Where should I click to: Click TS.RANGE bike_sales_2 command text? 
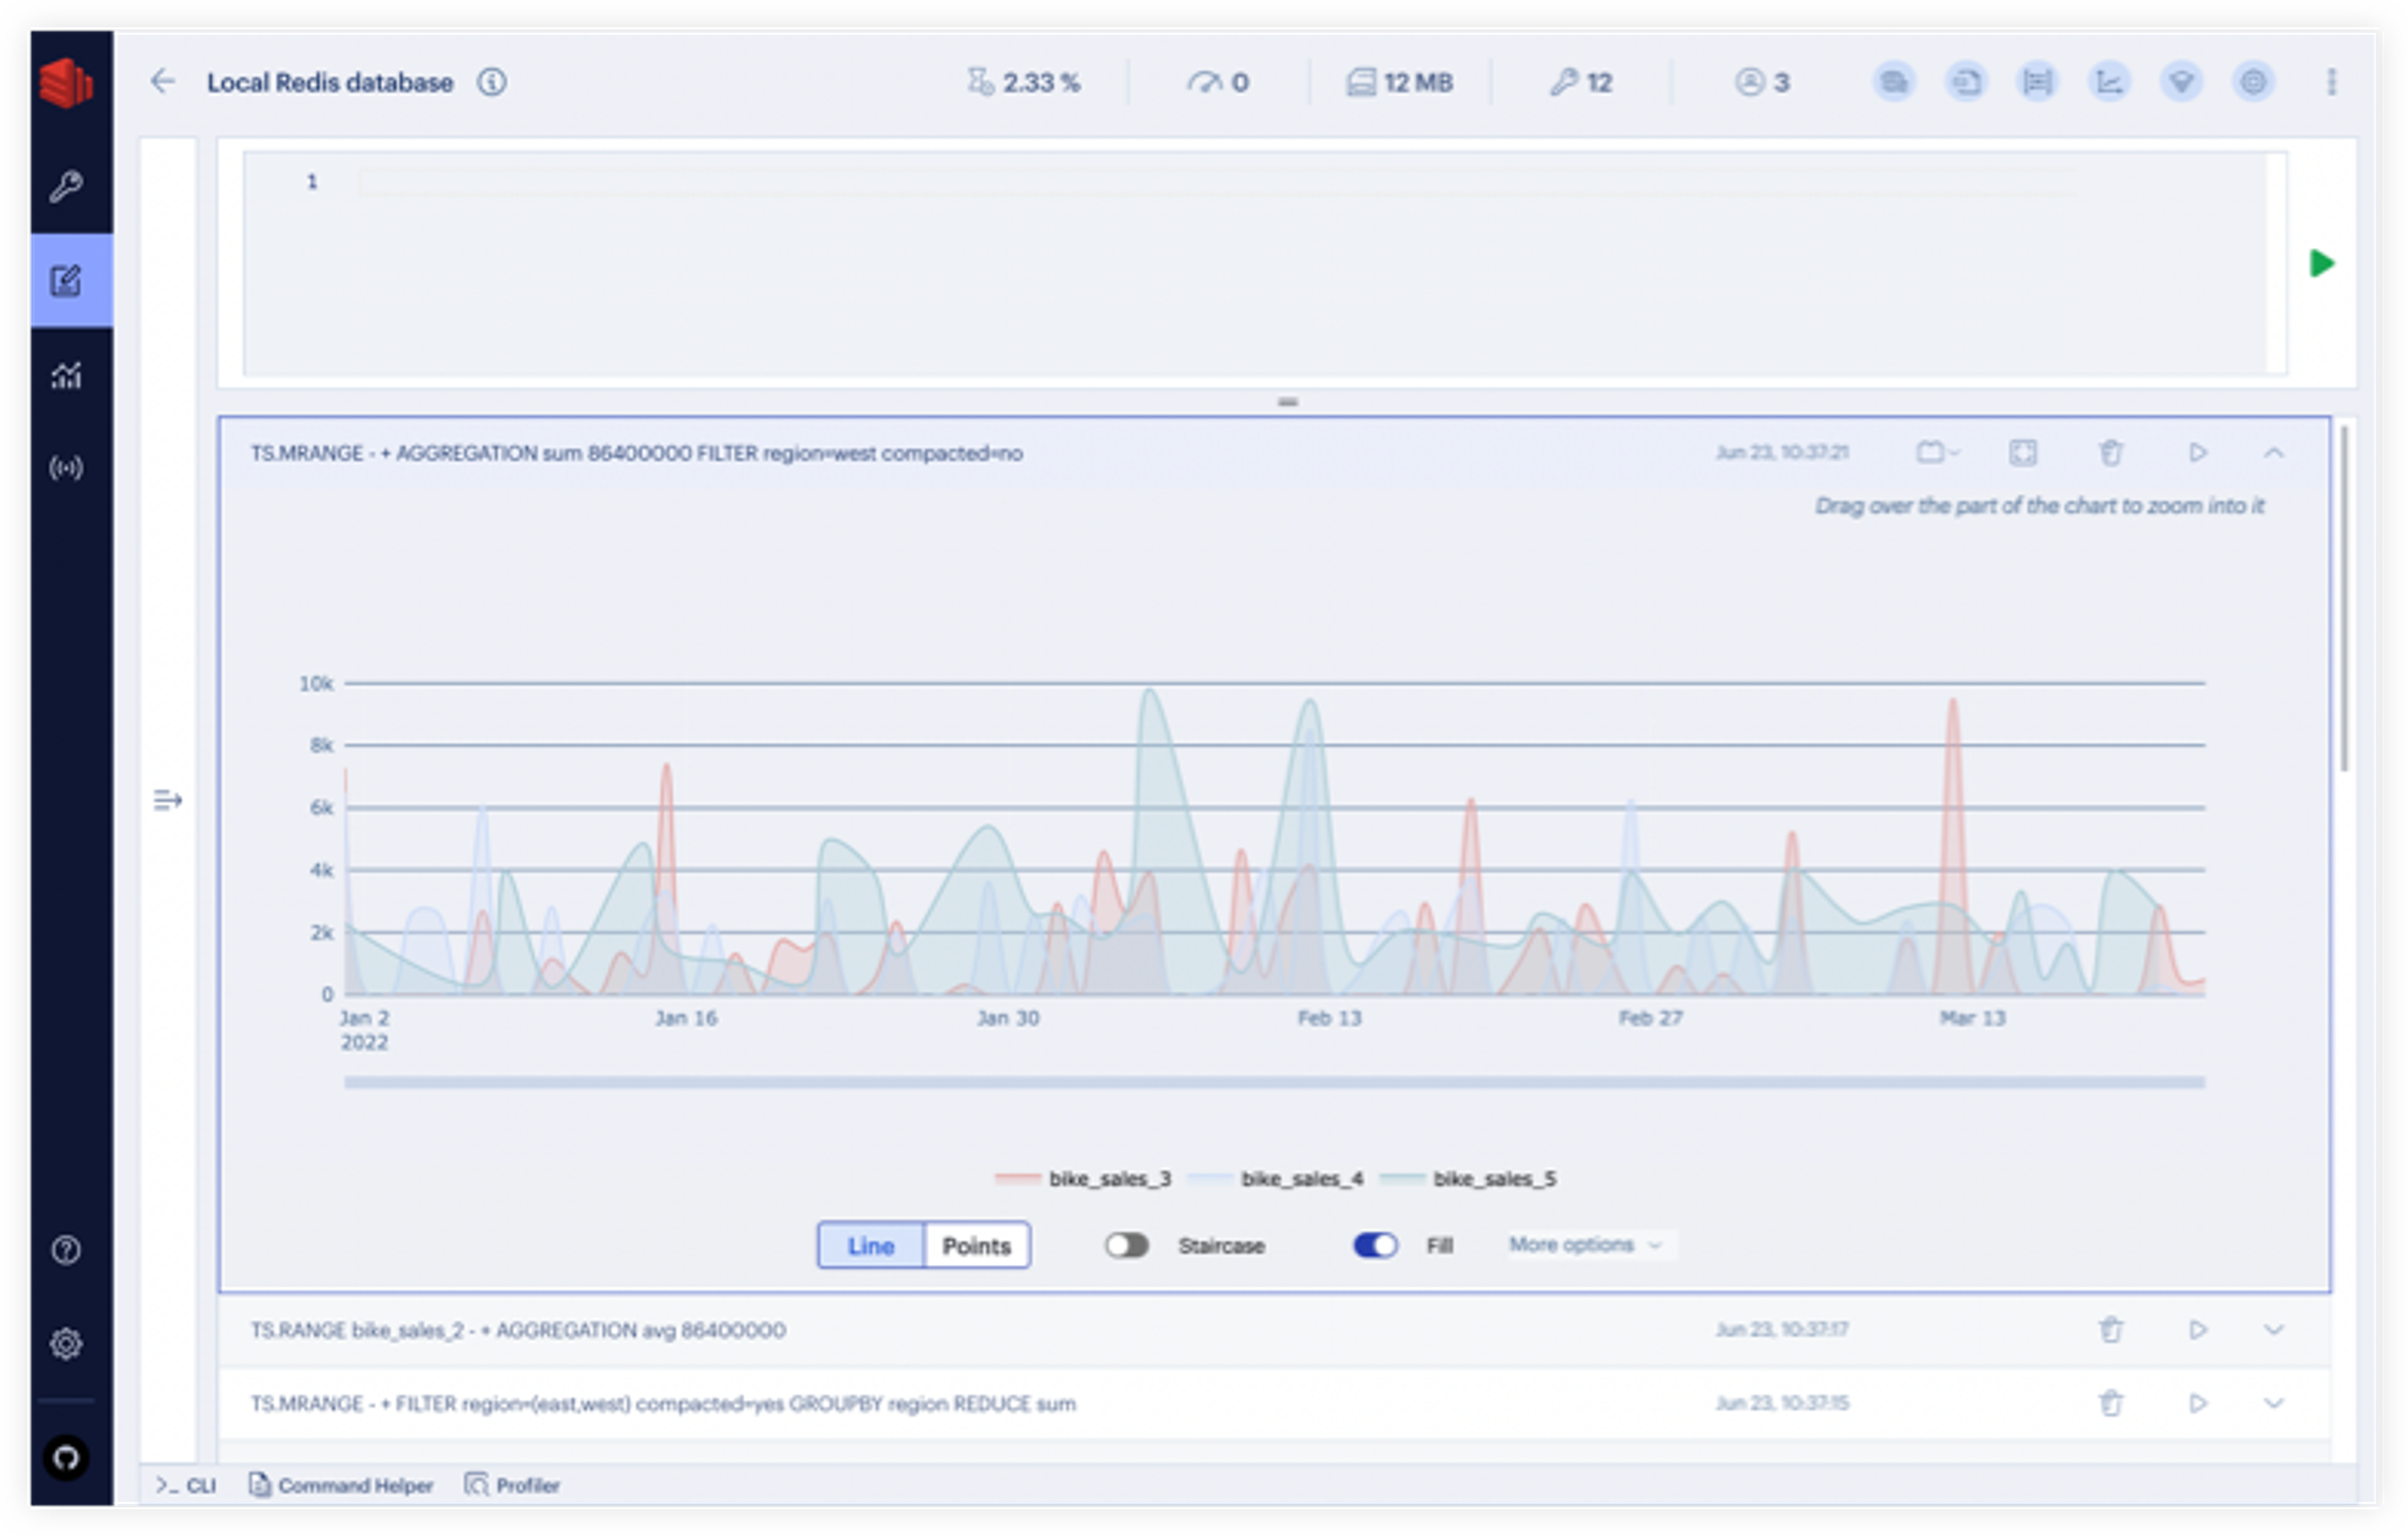pos(517,1330)
